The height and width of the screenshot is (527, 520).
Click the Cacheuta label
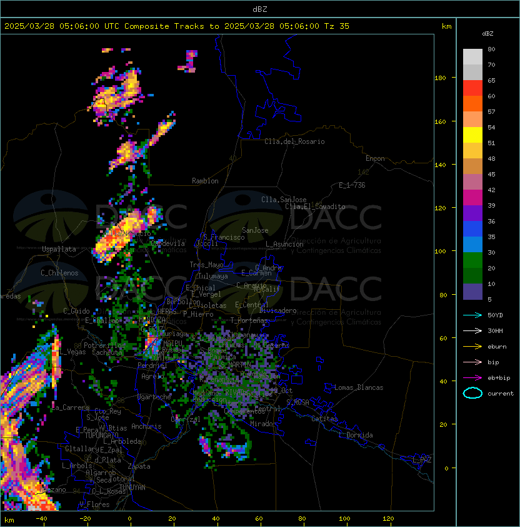(107, 352)
